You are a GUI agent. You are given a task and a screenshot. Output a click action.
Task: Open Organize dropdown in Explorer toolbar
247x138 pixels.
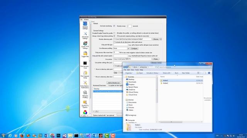point(129,73)
